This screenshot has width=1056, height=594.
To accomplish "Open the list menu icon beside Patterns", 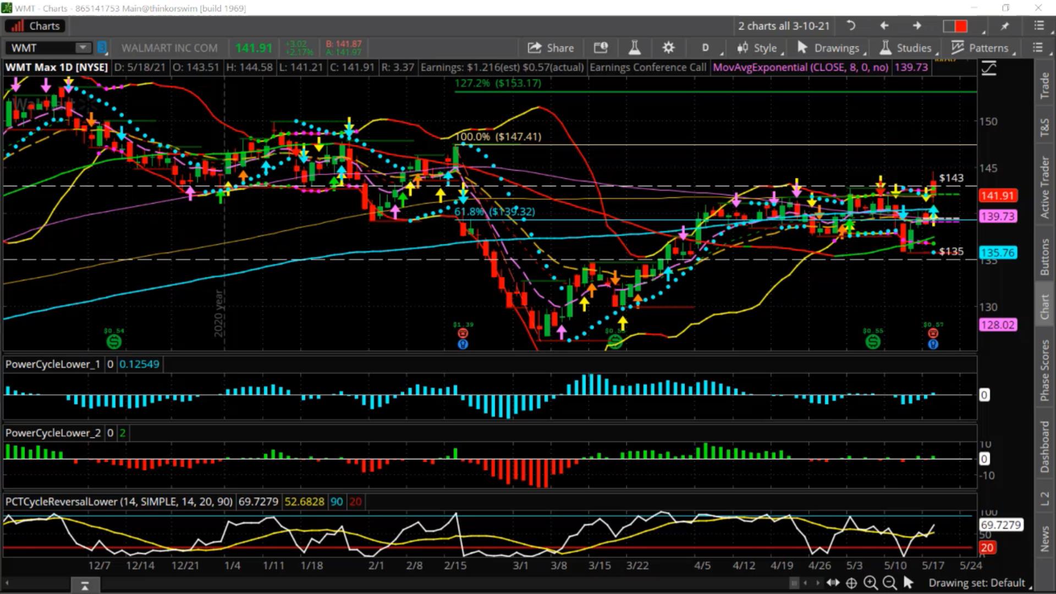I will click(x=1038, y=48).
